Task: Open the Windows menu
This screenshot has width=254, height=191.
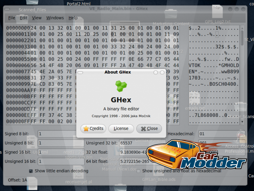Action: tap(55, 18)
